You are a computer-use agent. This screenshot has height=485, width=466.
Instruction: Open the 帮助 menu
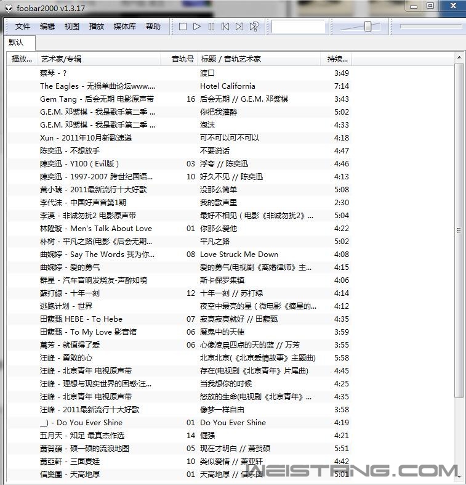tap(153, 26)
